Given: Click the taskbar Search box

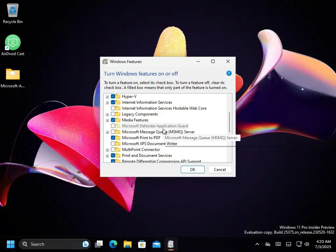Looking at the screenshot, I should 55,244.
